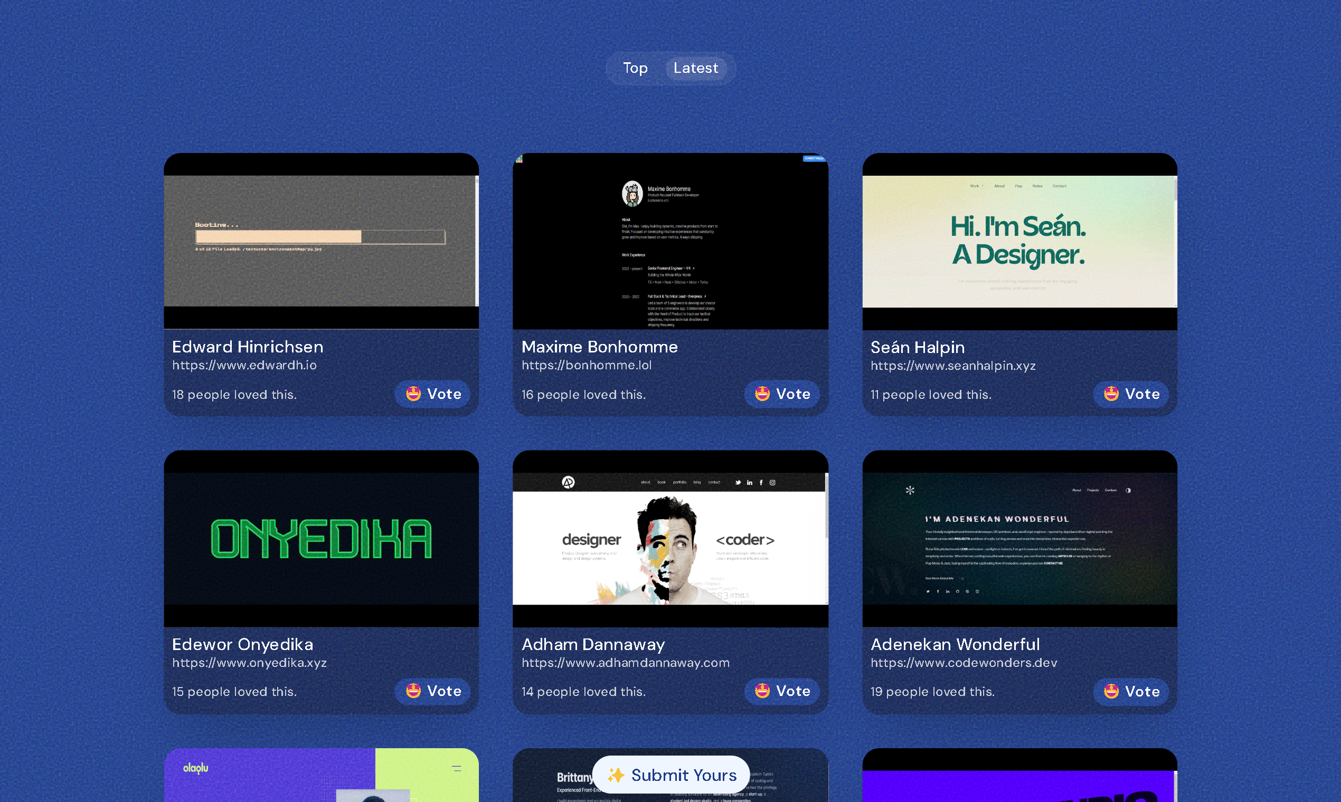Click the star-eyes emoji on Adenekan Wonderful's Vote
This screenshot has width=1341, height=802.
[1111, 691]
